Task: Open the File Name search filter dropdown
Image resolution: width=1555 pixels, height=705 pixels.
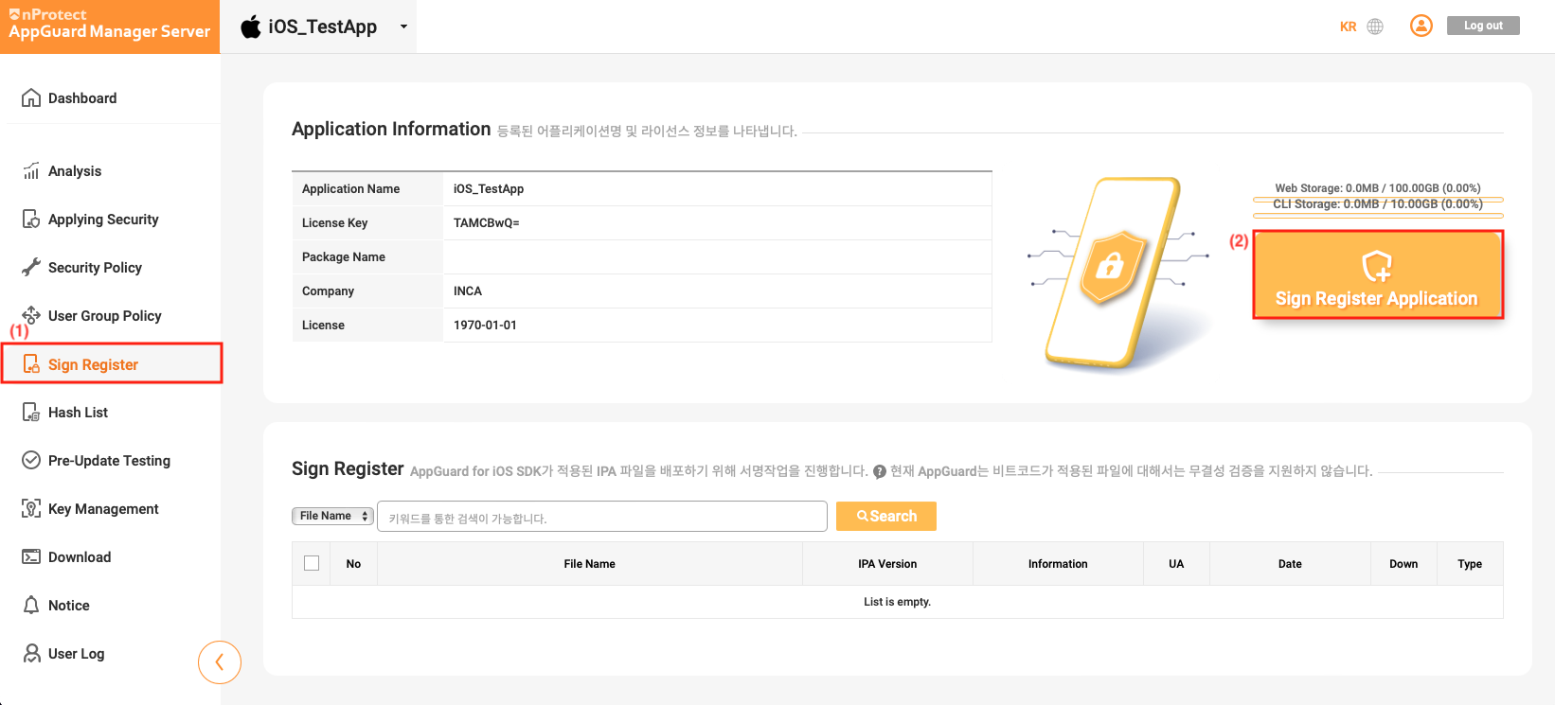Action: coord(332,516)
